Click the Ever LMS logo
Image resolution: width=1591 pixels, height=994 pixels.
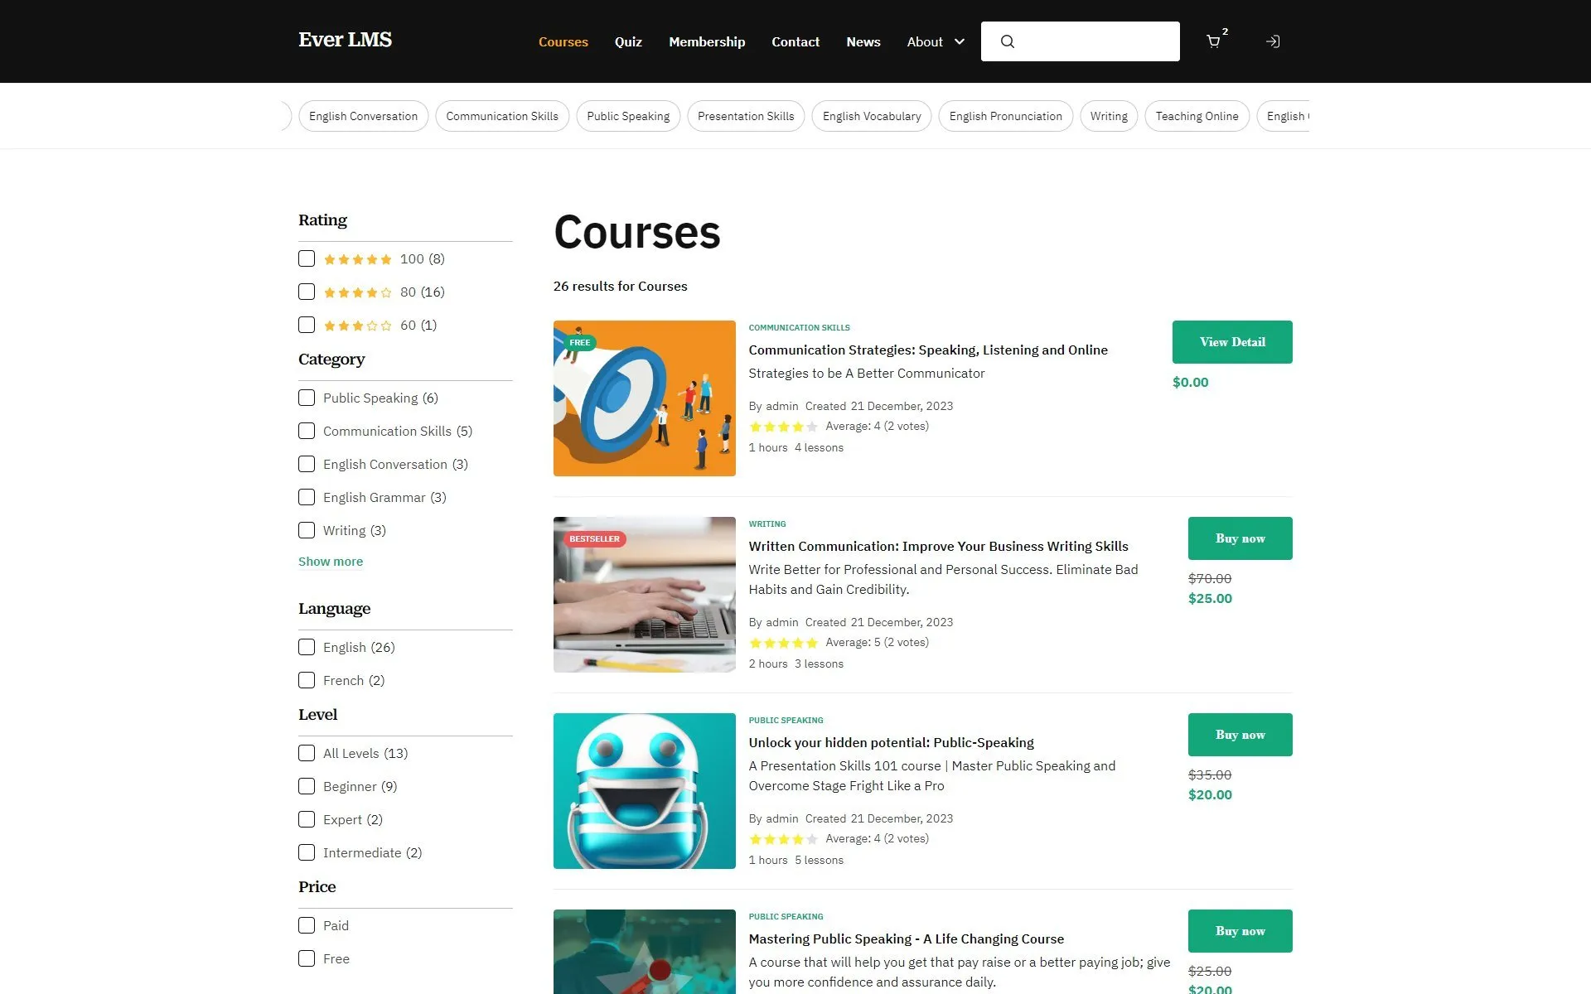click(345, 40)
